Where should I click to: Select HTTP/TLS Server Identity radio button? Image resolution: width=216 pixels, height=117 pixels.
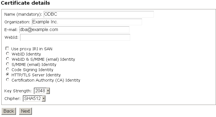point(7,75)
